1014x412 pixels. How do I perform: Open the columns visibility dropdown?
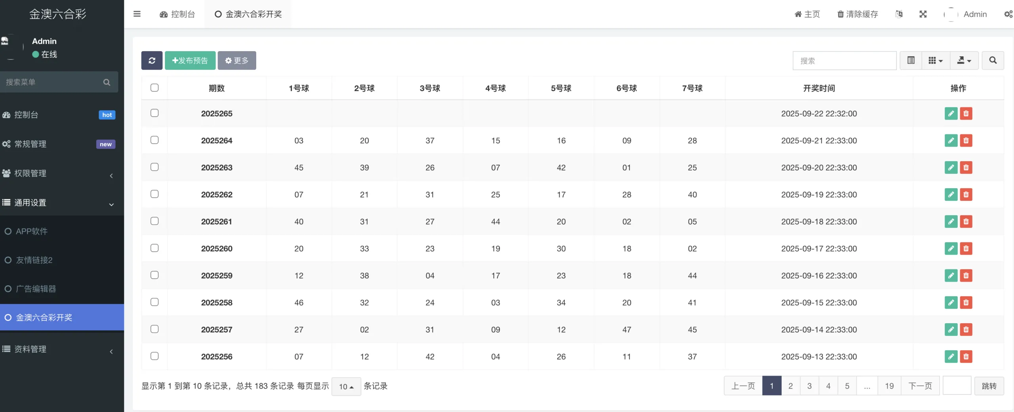tap(936, 60)
